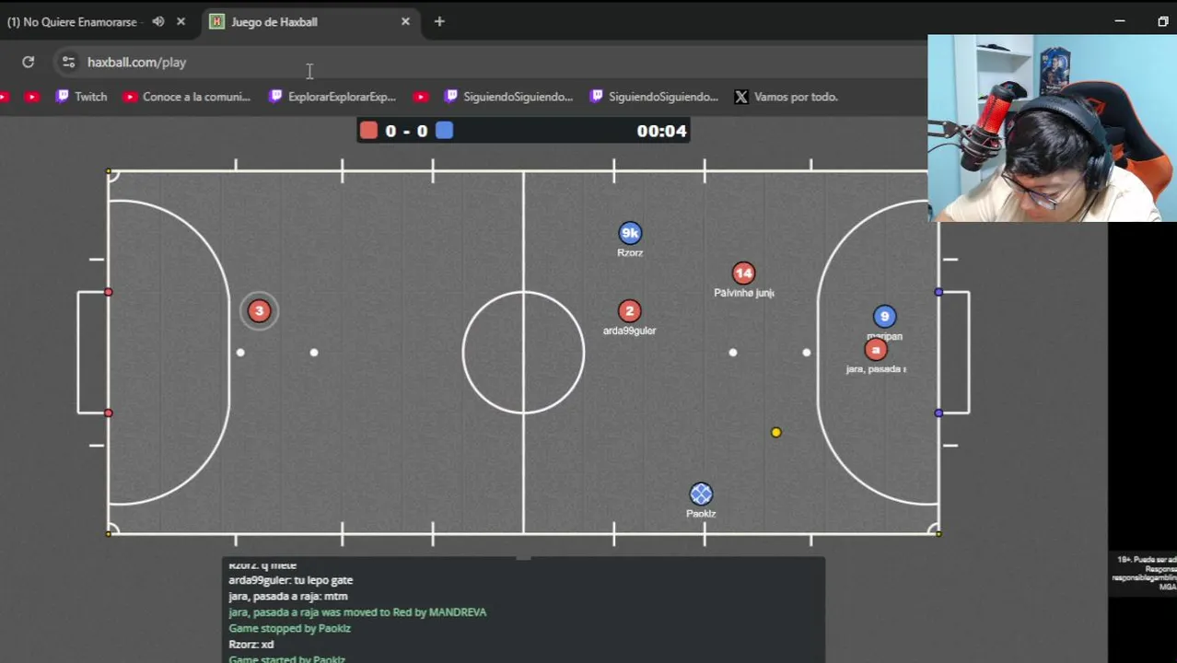The height and width of the screenshot is (663, 1177).
Task: Open a new browser tab
Action: pyautogui.click(x=439, y=21)
